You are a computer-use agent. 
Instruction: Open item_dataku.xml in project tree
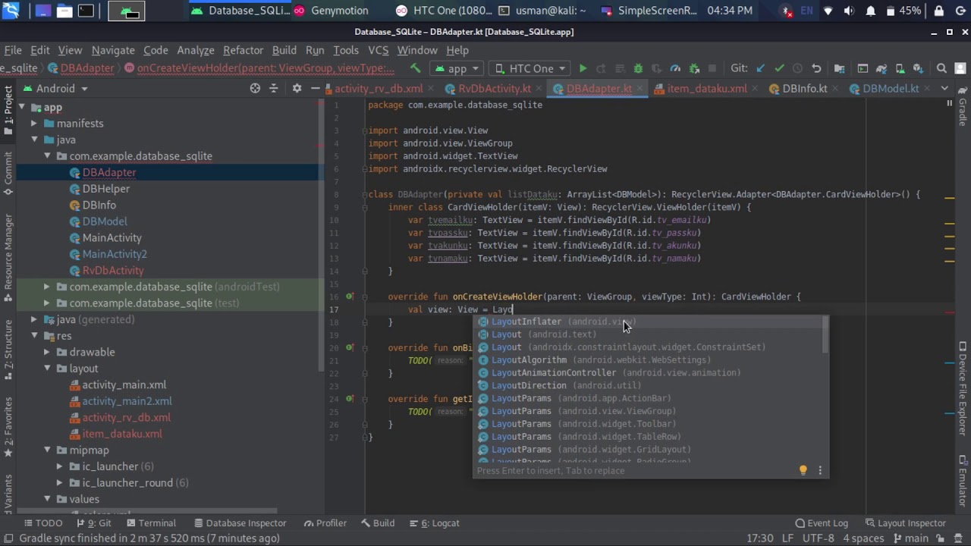[121, 434]
